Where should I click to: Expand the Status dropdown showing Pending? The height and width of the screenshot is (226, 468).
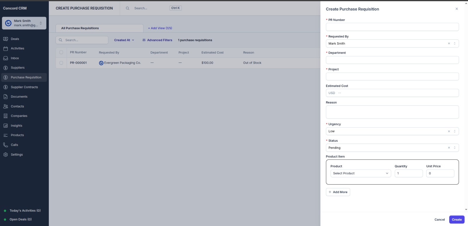[x=454, y=148]
